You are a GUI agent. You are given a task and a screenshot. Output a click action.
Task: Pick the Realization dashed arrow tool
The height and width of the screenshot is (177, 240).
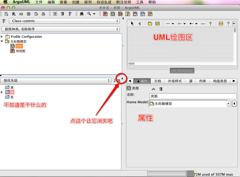228,23
